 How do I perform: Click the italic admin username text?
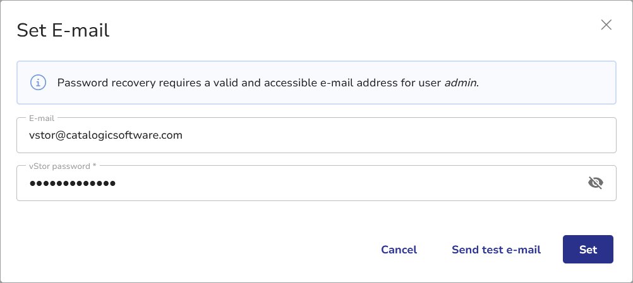pos(460,83)
